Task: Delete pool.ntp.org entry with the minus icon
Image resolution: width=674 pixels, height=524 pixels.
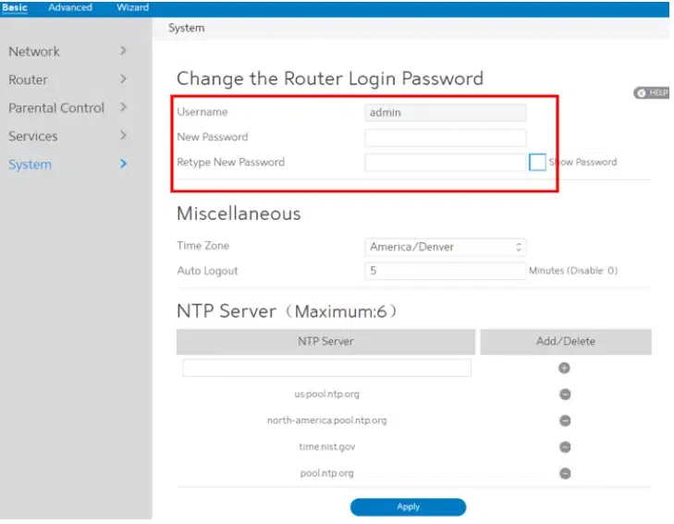Action: click(565, 473)
